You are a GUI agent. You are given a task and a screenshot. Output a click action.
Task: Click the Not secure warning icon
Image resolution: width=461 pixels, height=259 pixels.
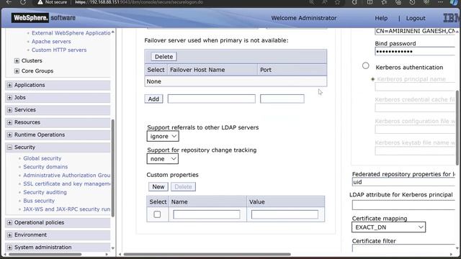tap(40, 2)
